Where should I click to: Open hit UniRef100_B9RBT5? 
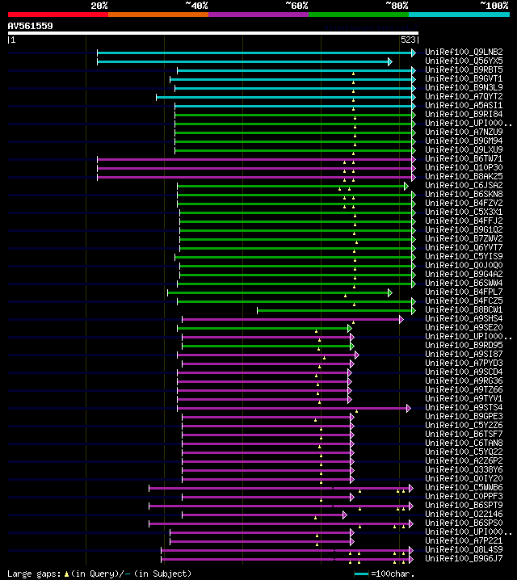point(464,69)
